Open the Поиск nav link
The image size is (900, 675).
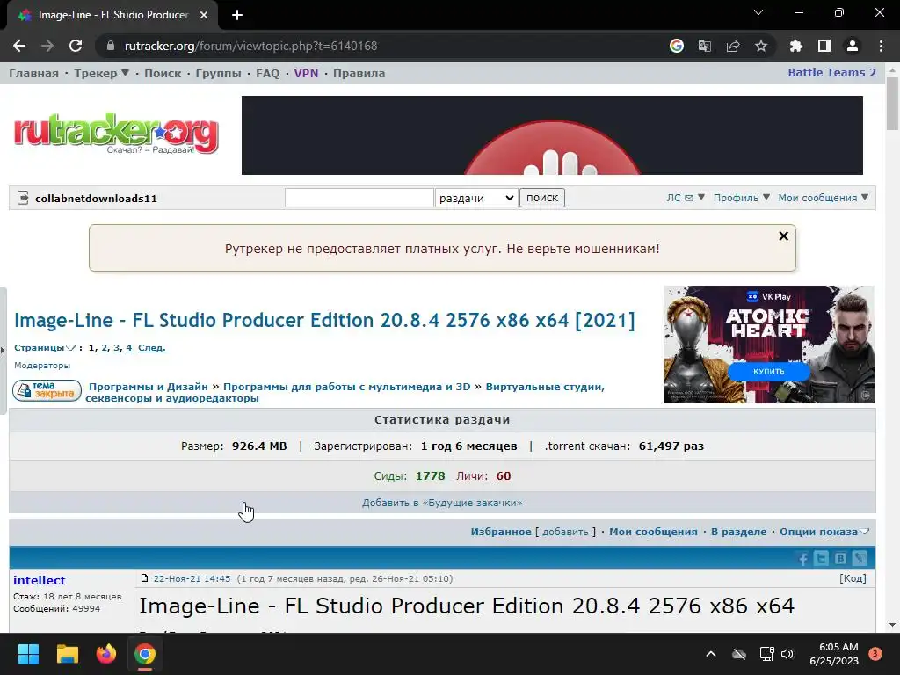(163, 74)
